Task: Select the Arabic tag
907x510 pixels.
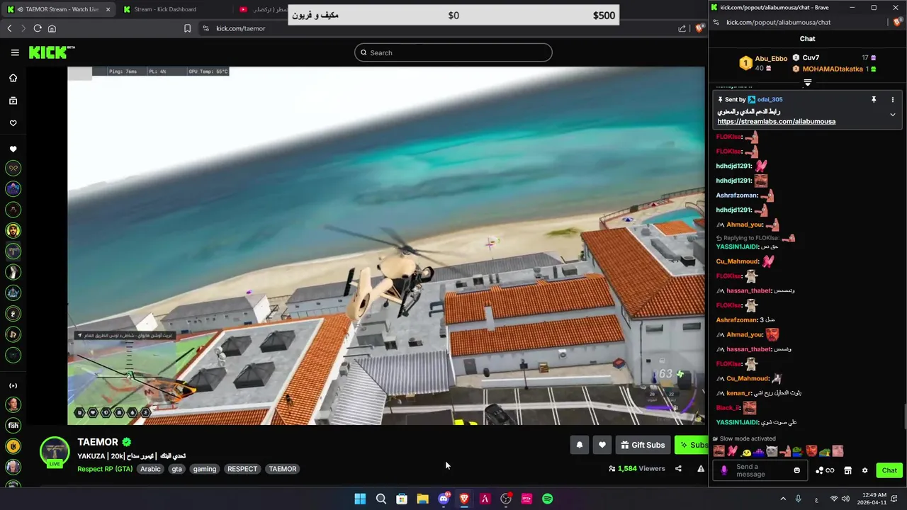Action: [150, 469]
